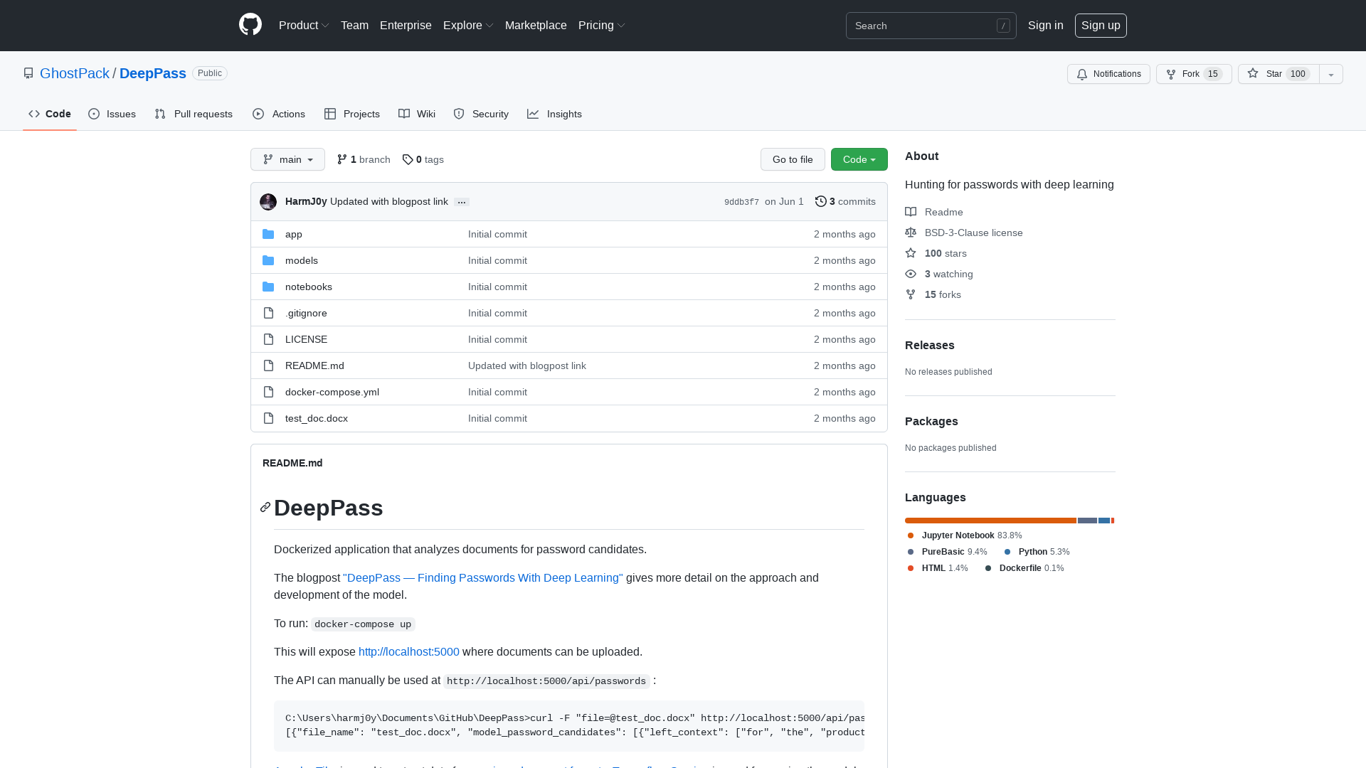Click 'Updated with blogpost link' README commit message
This screenshot has width=1366, height=768.
pyautogui.click(x=527, y=366)
